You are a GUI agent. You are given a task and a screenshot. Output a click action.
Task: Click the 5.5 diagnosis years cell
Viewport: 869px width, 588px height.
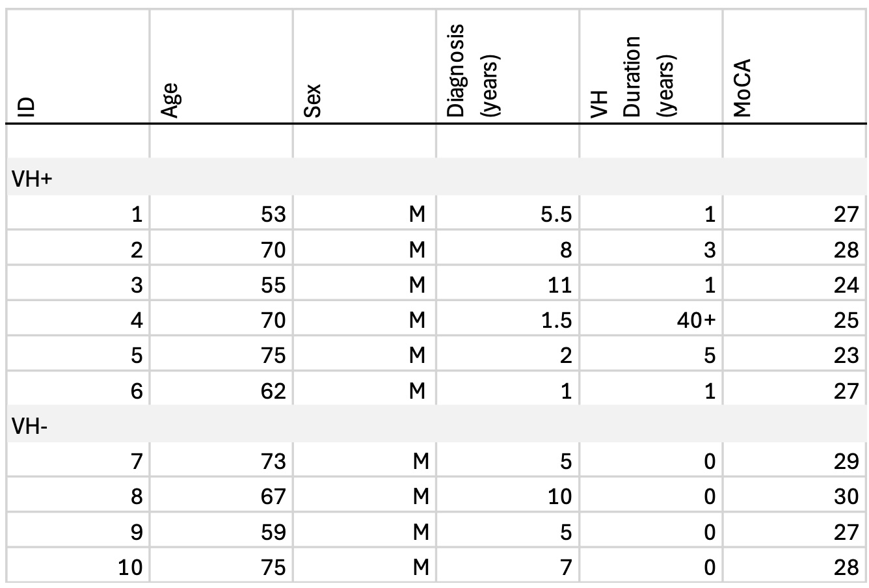pyautogui.click(x=555, y=214)
